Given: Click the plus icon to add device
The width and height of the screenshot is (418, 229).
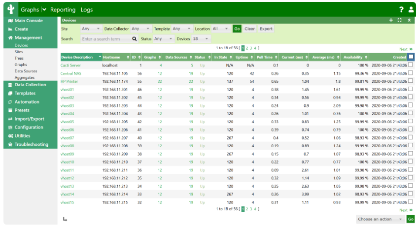Looking at the screenshot, I should [x=391, y=20].
